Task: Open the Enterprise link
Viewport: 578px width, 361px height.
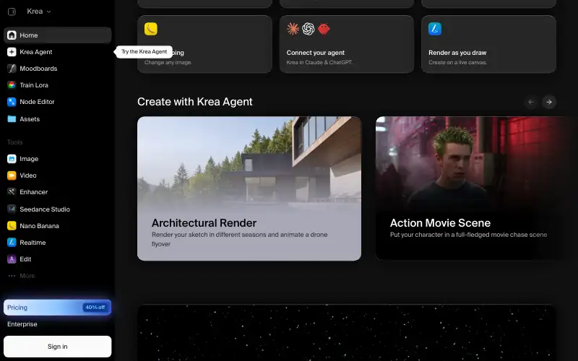Action: click(x=22, y=324)
